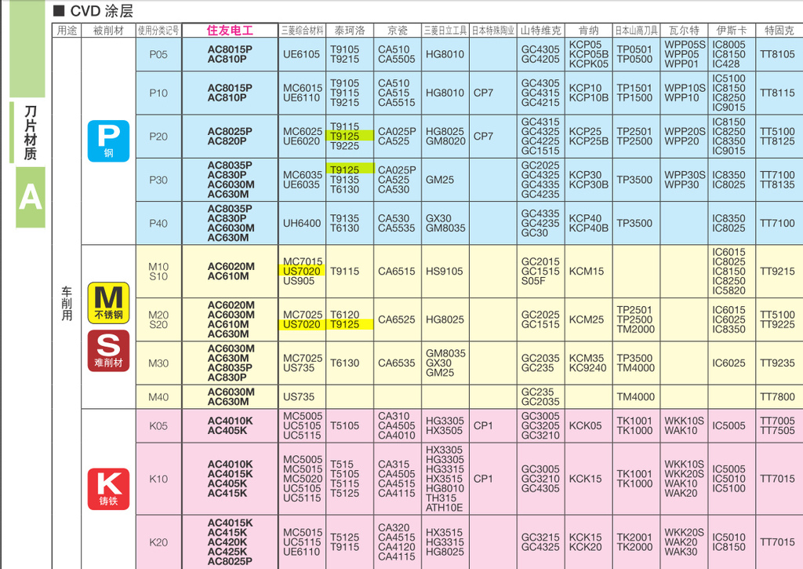Click CA6535 in the M30 row
Image resolution: width=803 pixels, height=569 pixels.
396,363
